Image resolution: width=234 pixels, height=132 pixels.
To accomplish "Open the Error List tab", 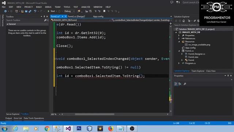I will (18, 118).
